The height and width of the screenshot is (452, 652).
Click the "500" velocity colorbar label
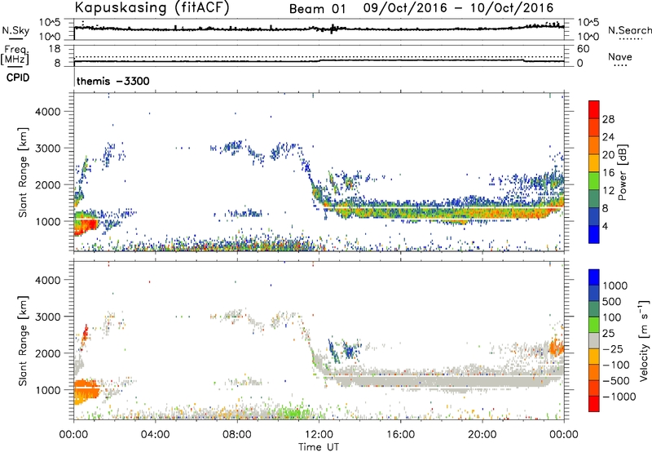click(x=612, y=302)
